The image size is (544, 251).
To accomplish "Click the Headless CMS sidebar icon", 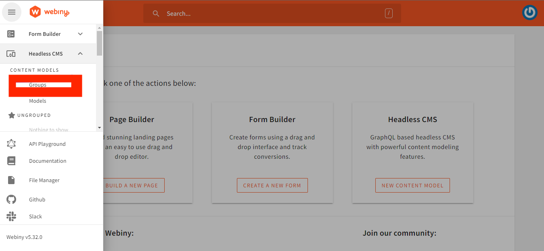I will click(x=11, y=54).
